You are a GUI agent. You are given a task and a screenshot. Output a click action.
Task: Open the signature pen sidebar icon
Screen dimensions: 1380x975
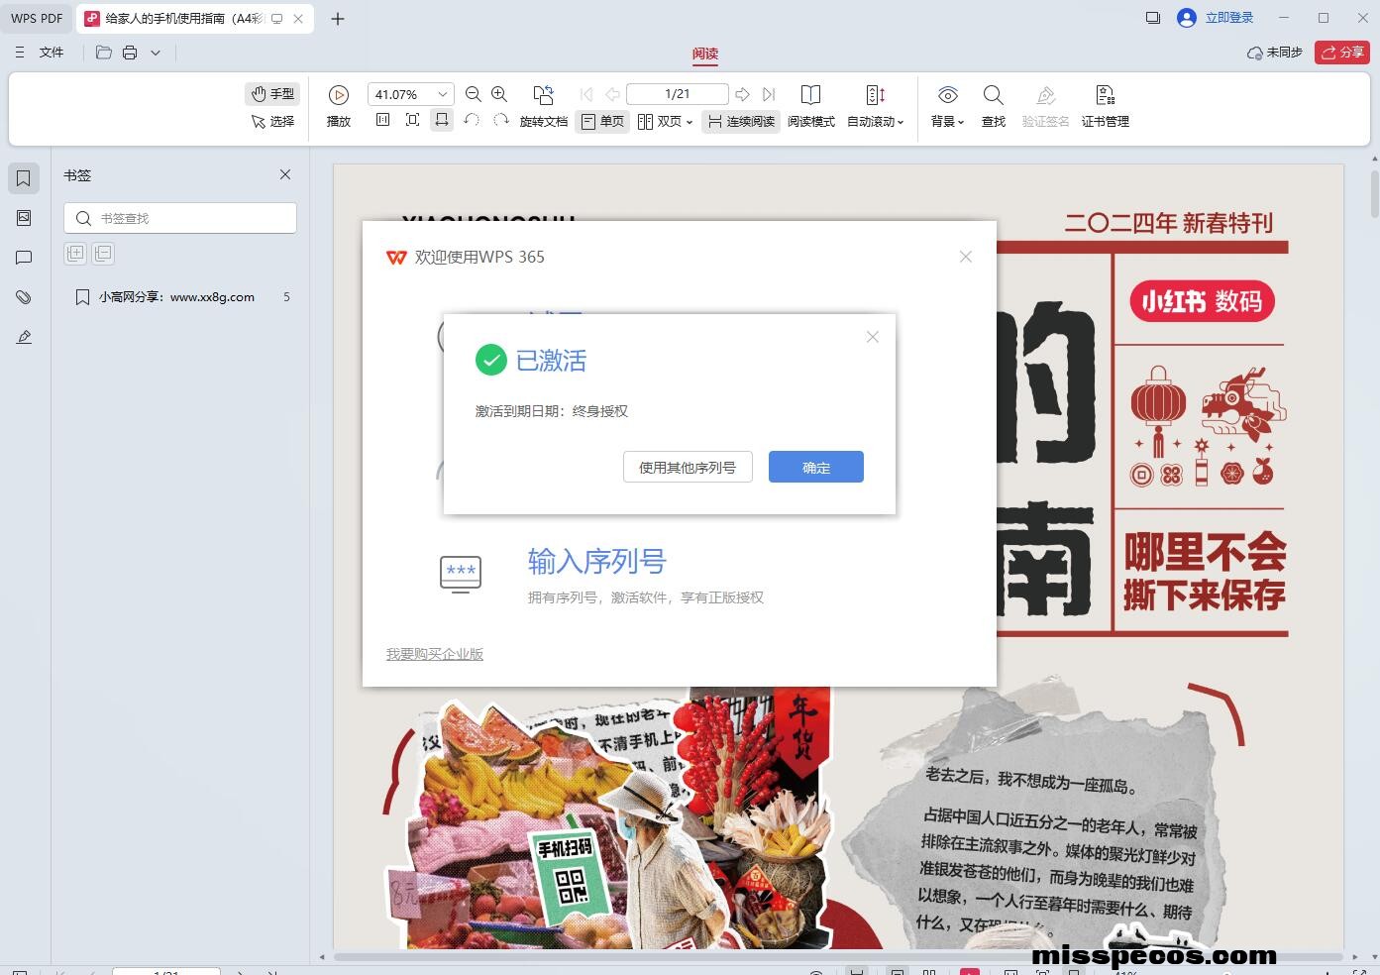(24, 337)
